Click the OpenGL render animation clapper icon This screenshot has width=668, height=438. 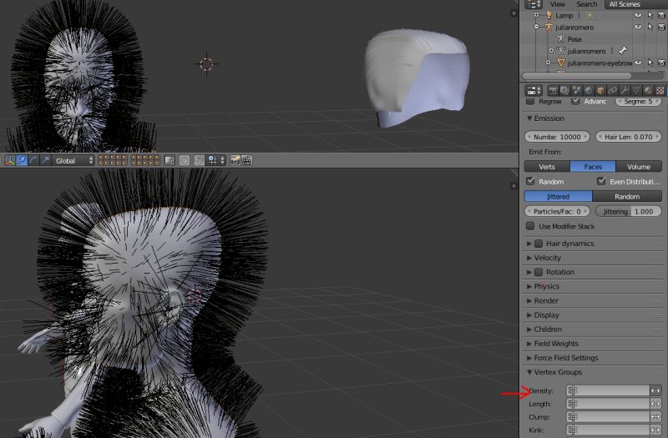click(246, 160)
